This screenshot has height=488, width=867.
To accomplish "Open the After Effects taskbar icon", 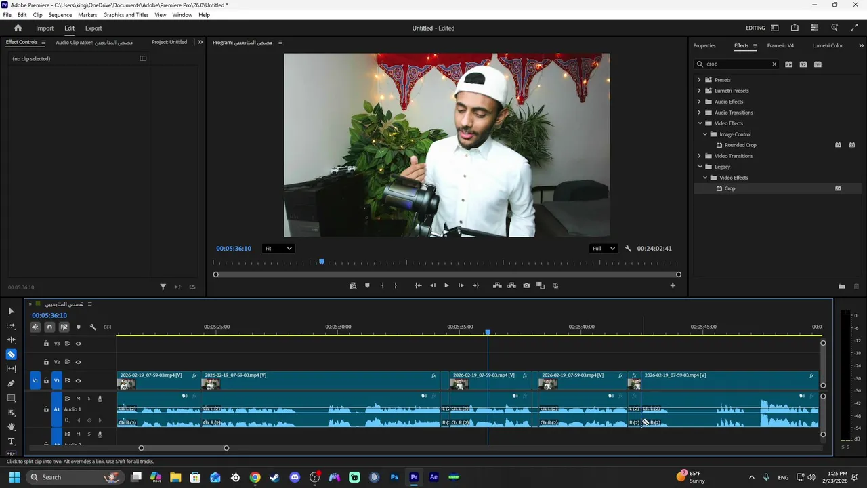I will 434,477.
